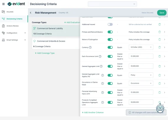
Task: Turn off the Each Occurrence Limit toggle
Action: (110, 56)
